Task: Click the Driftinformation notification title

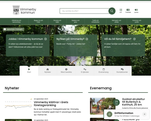Action: [x=124, y=113]
